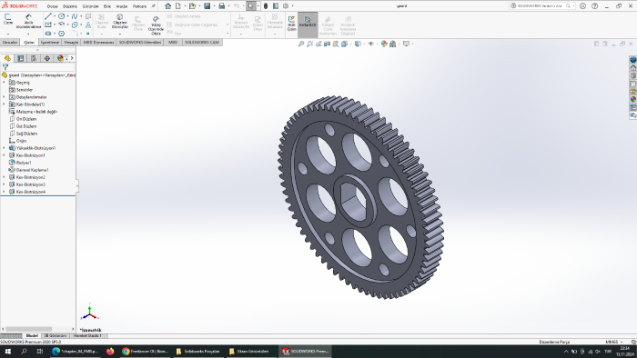The image size is (637, 358).
Task: Expand the Kes-Ekstrüzyon1 feature
Action: pyautogui.click(x=4, y=155)
